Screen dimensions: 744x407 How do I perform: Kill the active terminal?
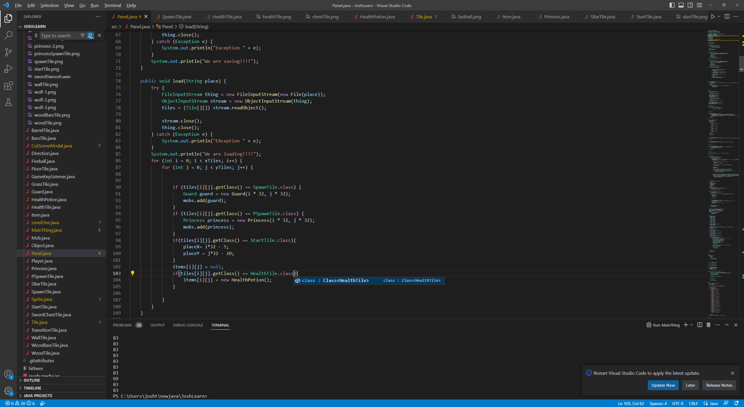(x=708, y=325)
